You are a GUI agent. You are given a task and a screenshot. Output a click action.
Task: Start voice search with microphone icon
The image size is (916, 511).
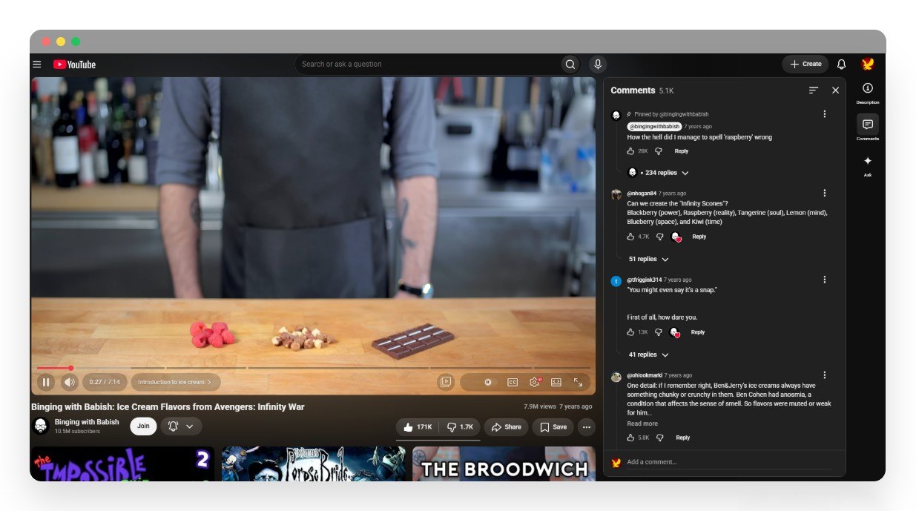[597, 65]
